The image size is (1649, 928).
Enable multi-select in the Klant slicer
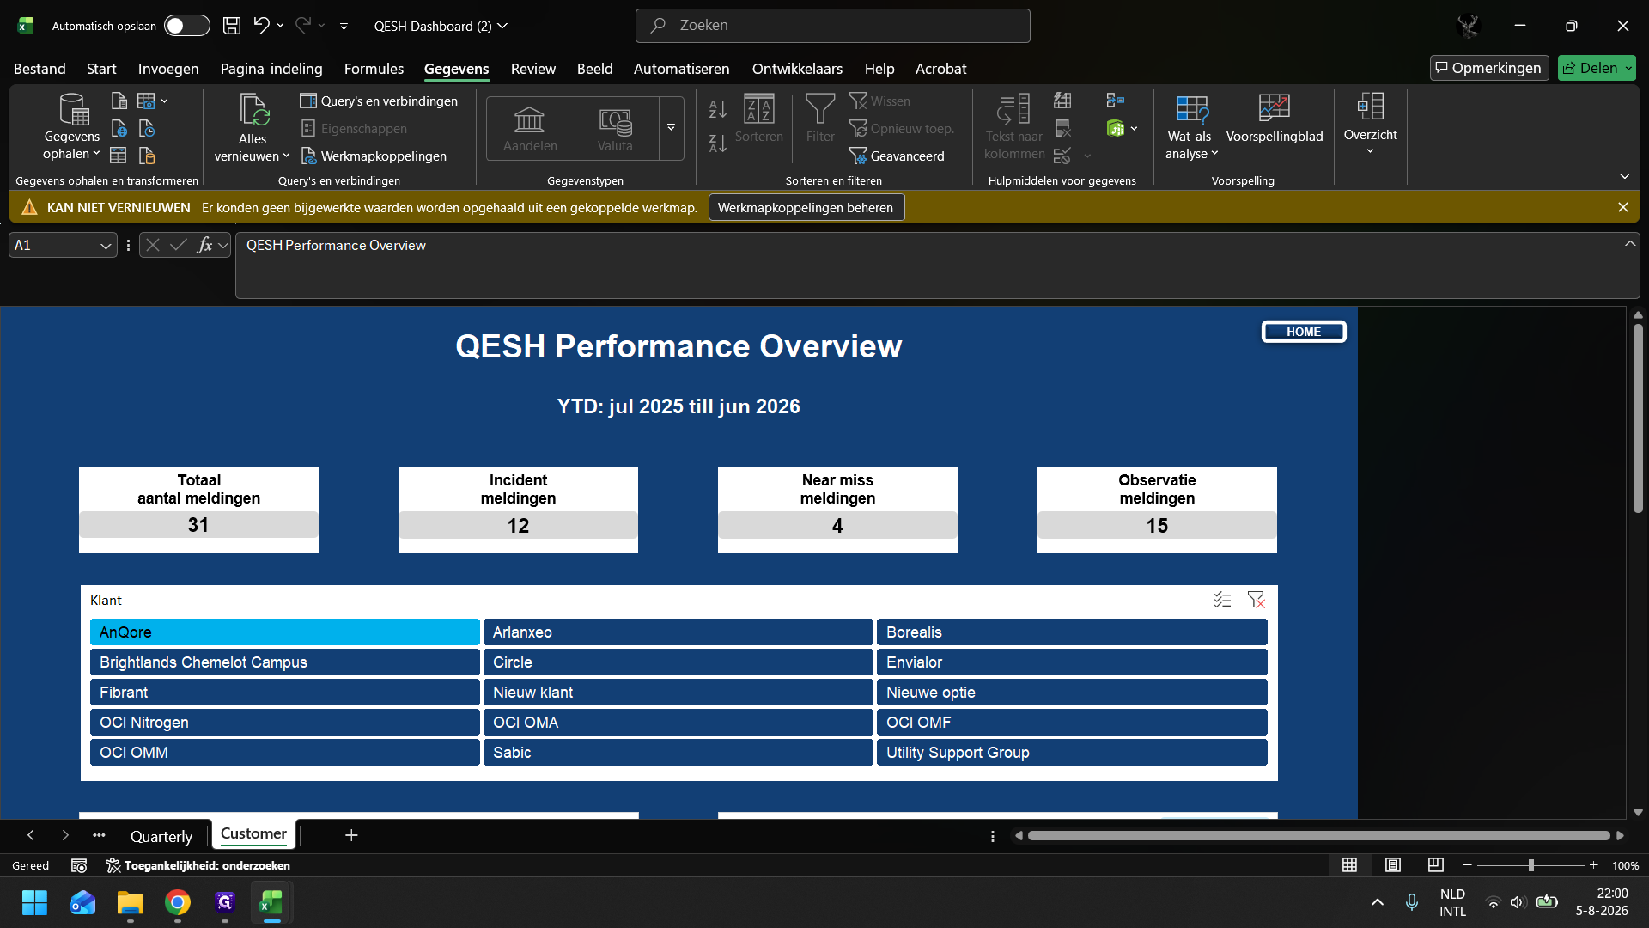point(1222,600)
